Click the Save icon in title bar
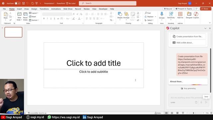213x120 pixels. 24,3
